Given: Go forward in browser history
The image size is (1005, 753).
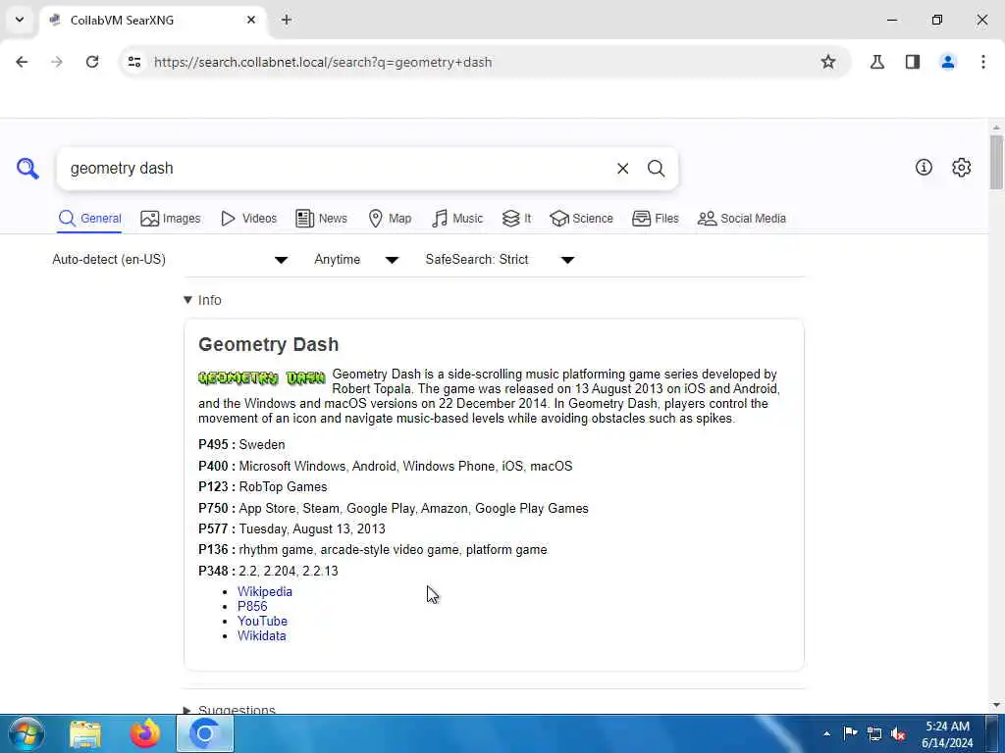Looking at the screenshot, I should 57,62.
